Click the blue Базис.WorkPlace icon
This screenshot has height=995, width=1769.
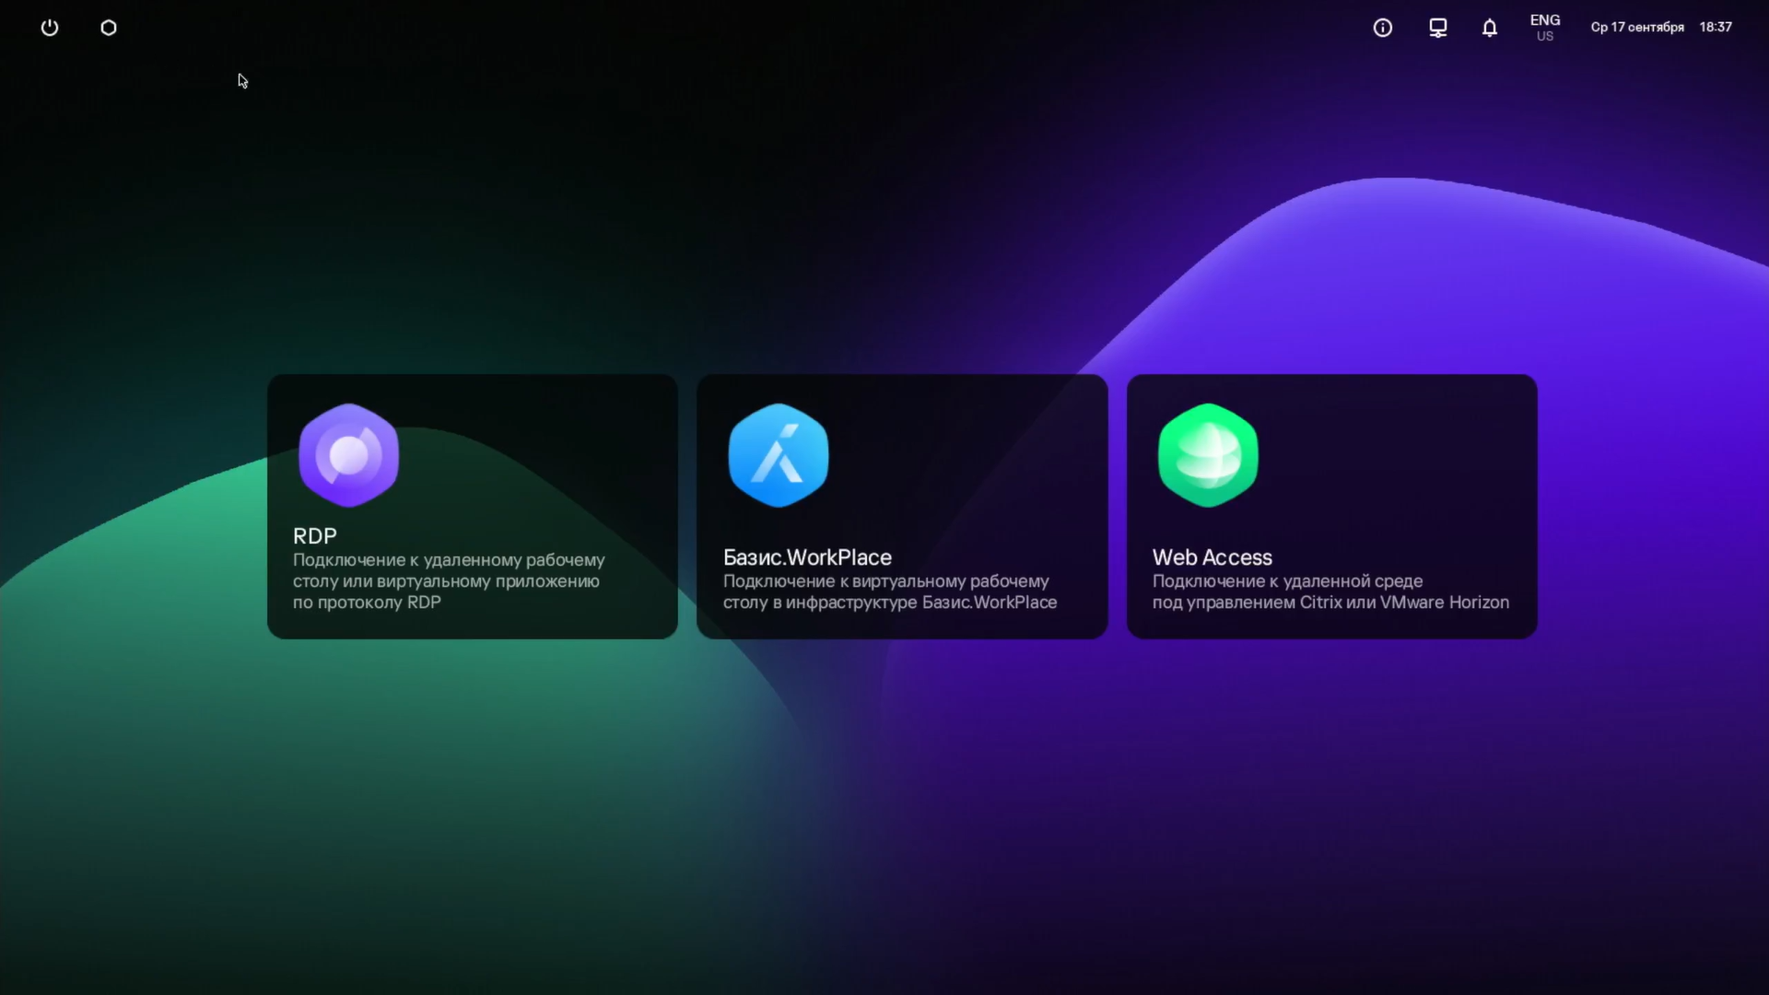(779, 455)
